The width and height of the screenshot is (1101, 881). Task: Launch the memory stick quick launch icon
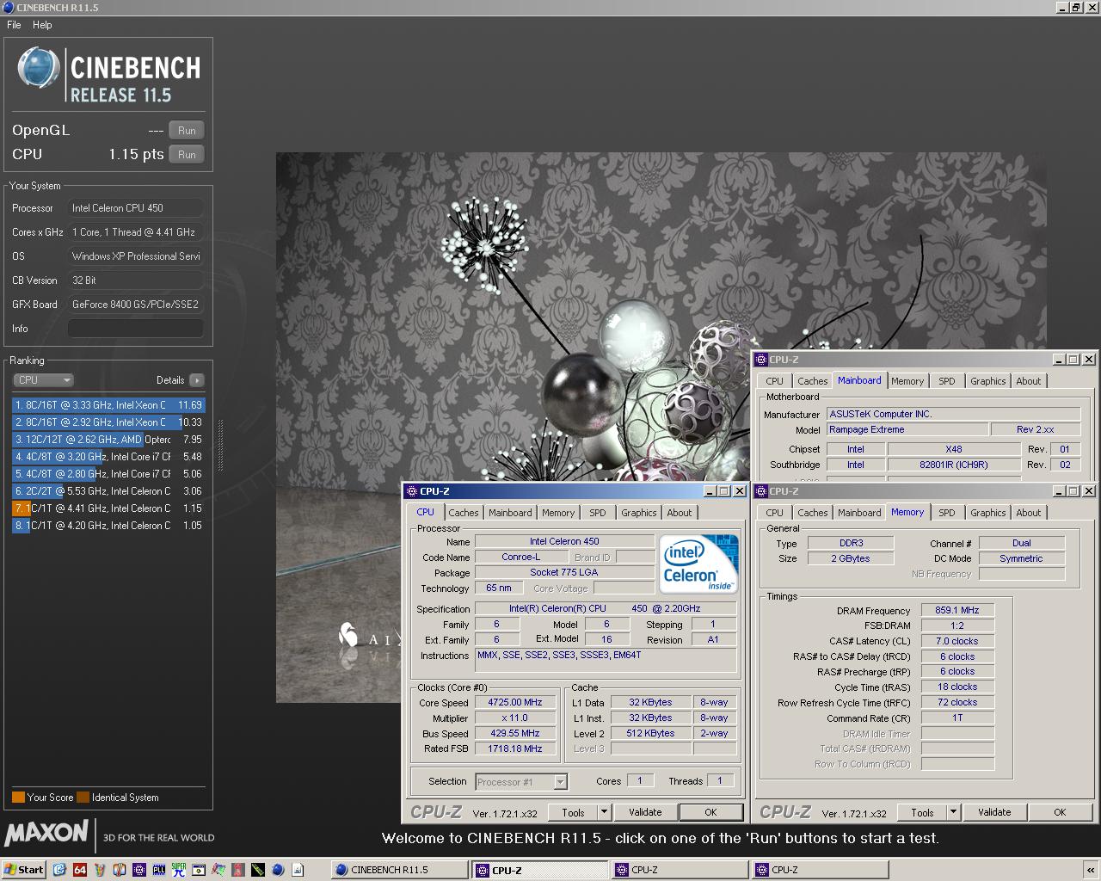[x=259, y=870]
